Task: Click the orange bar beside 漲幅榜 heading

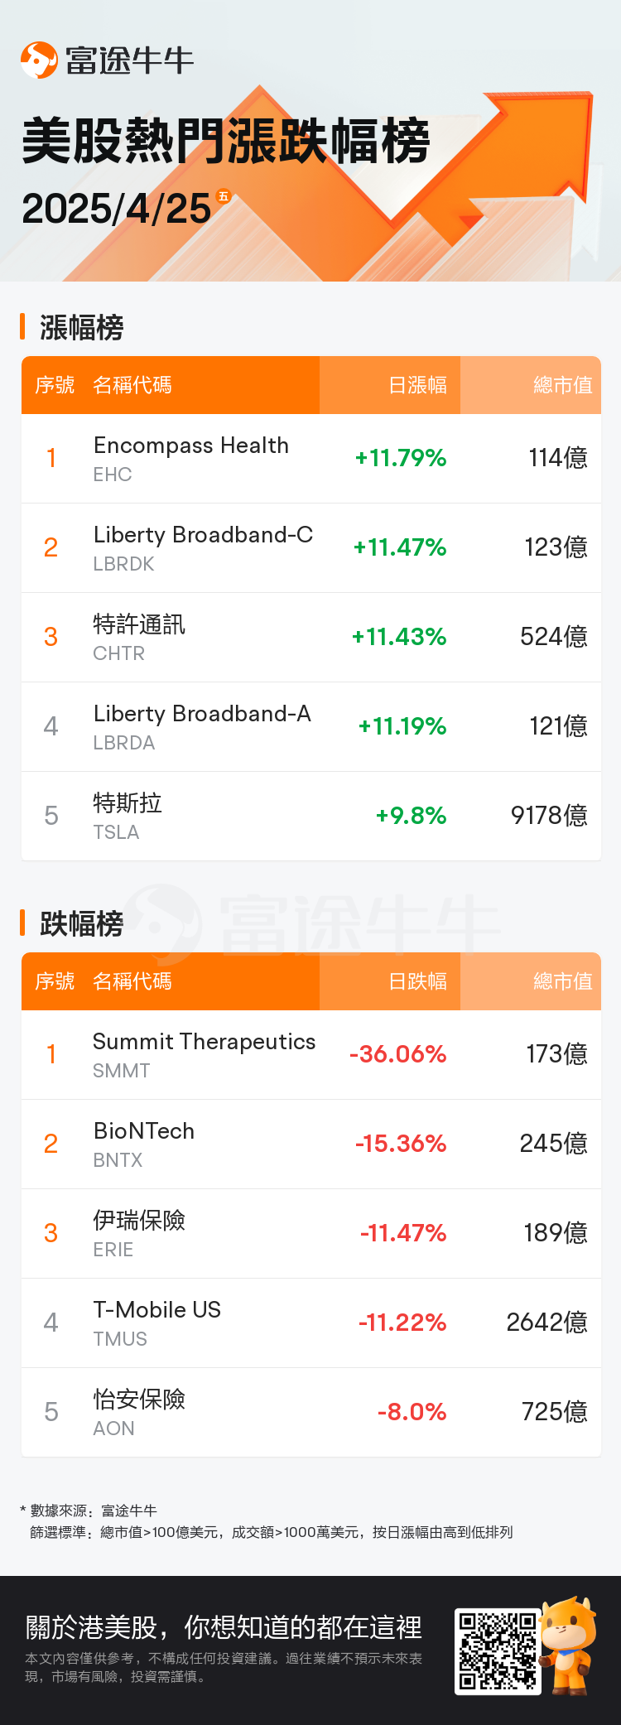Action: point(22,327)
